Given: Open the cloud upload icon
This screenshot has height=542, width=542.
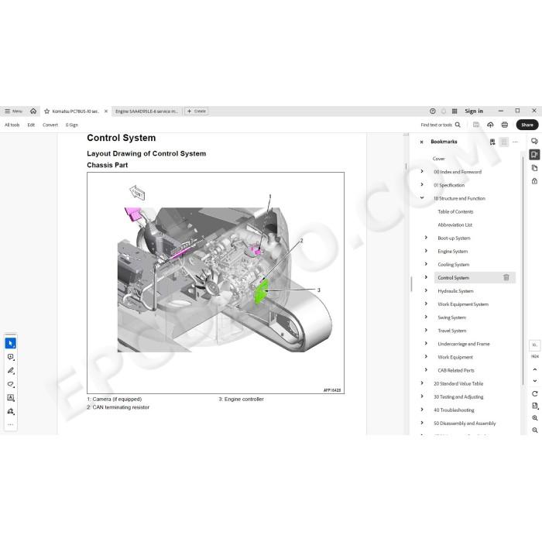Looking at the screenshot, I should tap(490, 125).
